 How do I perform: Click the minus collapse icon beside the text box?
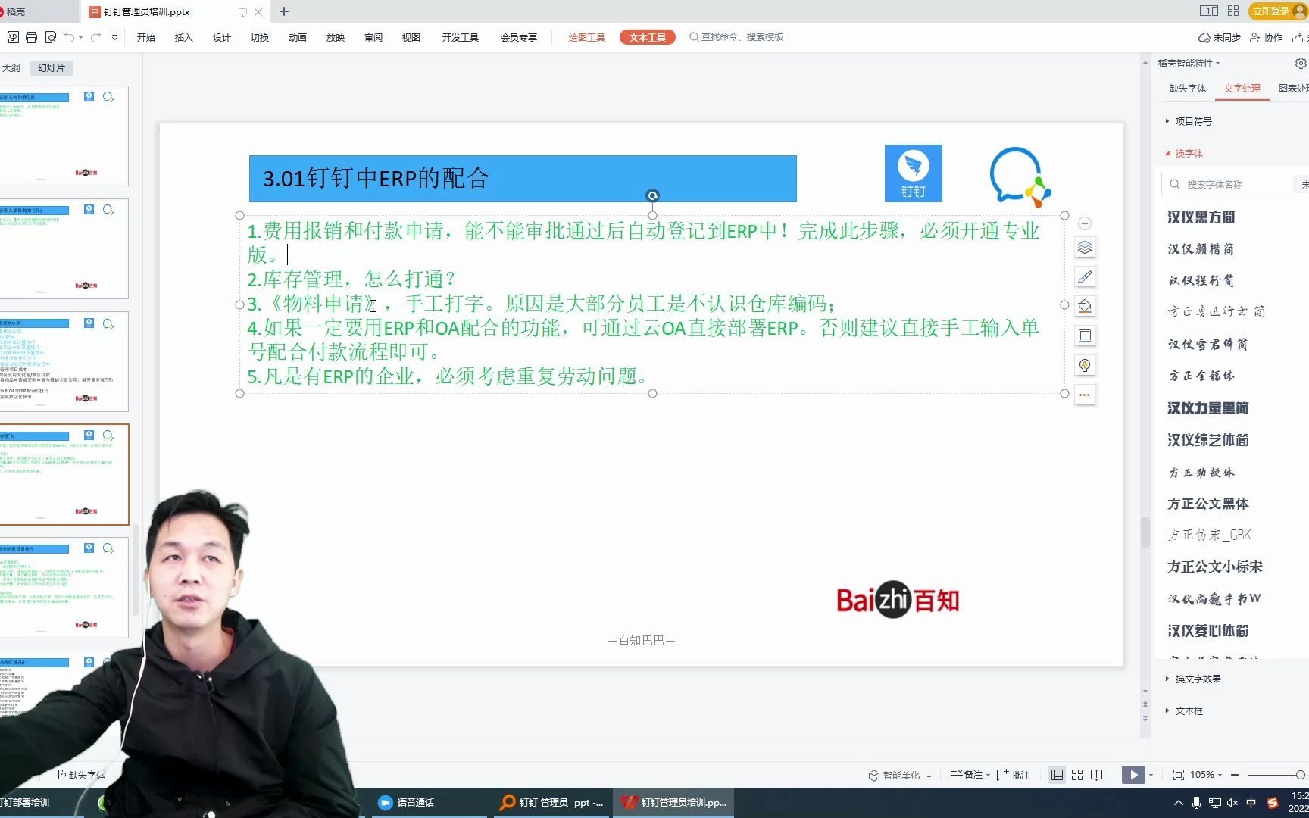(1085, 223)
